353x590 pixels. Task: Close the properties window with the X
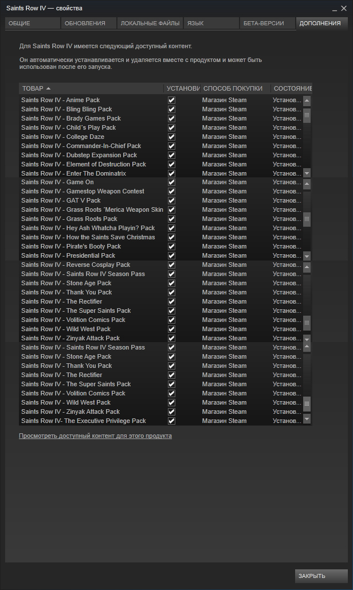click(x=344, y=8)
